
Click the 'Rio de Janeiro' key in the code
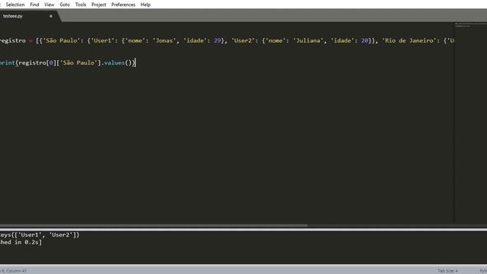pyautogui.click(x=409, y=40)
